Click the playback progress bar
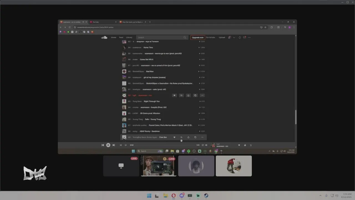The image size is (355, 200). tap(165, 145)
